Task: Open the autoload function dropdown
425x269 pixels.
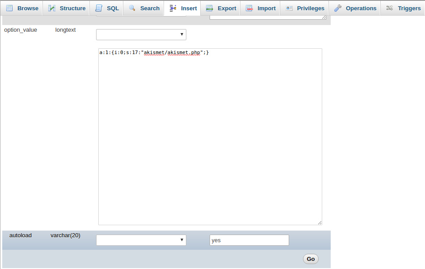Action: [x=141, y=240]
